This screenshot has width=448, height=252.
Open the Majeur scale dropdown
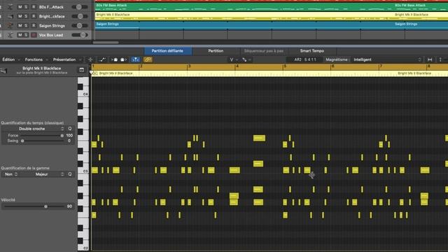[42, 174]
